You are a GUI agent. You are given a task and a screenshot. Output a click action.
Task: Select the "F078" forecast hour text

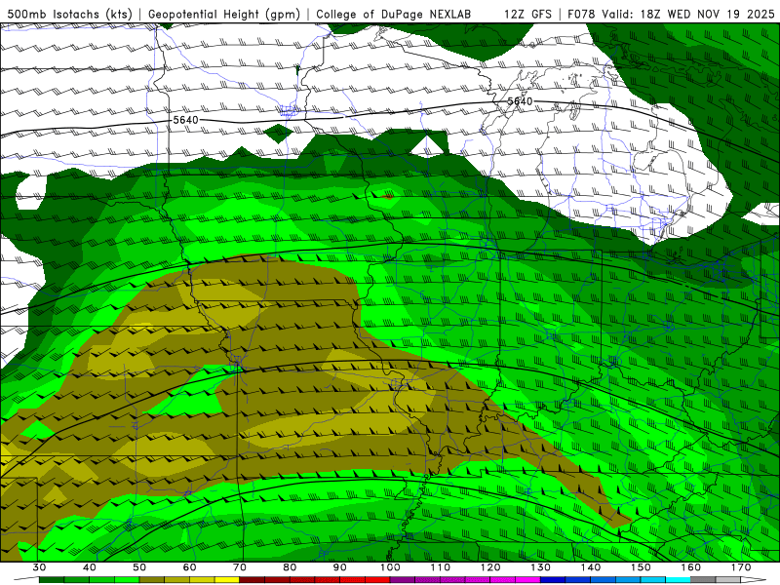pos(581,14)
